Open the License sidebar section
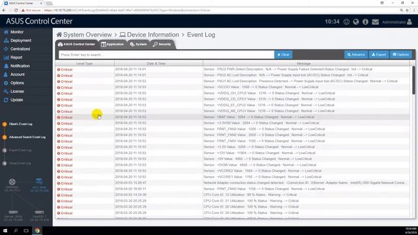 pos(14,91)
